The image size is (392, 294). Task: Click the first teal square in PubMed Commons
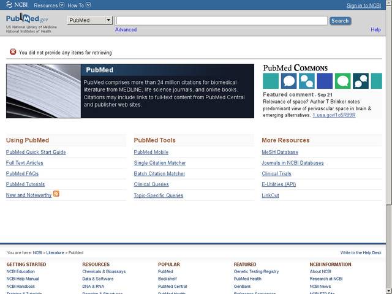tap(271, 81)
